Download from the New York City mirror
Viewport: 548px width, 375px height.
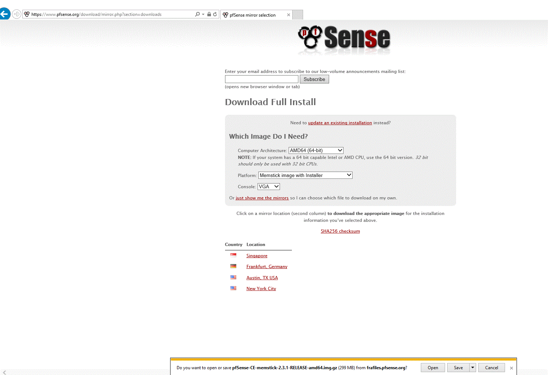(261, 289)
